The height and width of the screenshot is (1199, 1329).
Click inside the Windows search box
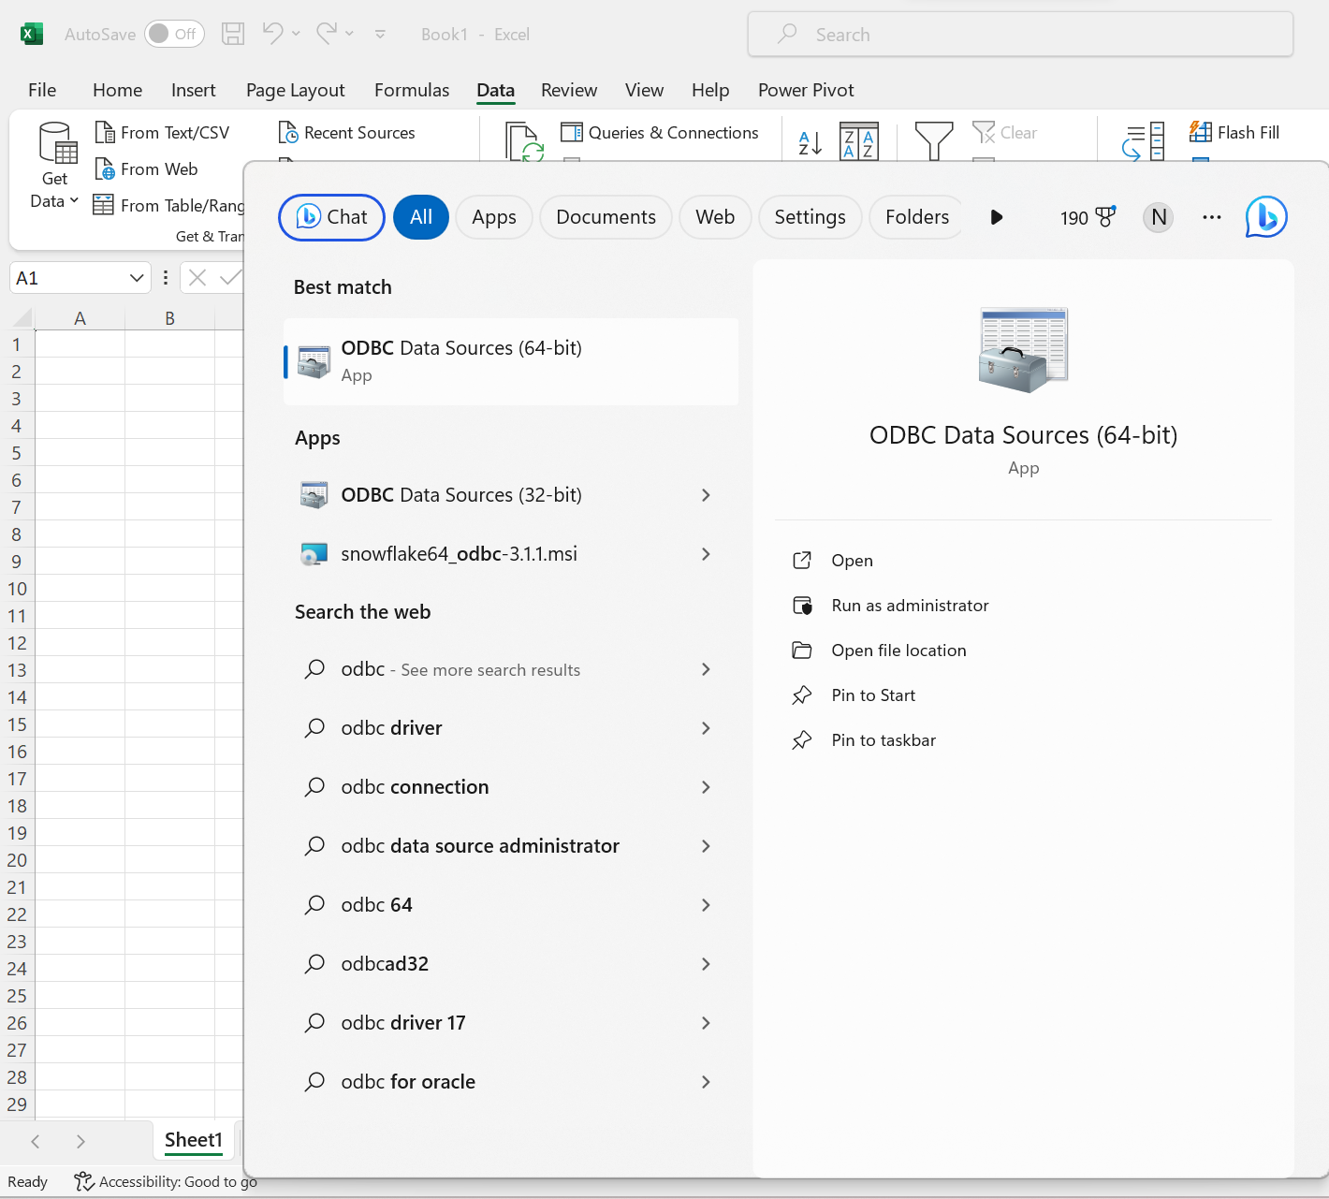tap(1019, 34)
